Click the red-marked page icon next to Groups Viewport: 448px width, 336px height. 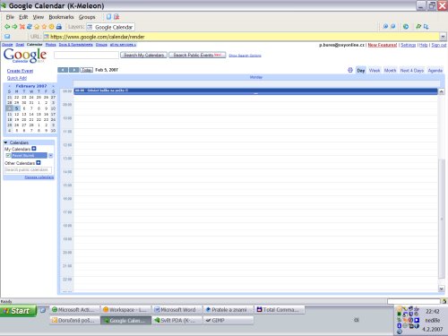[x=116, y=17]
